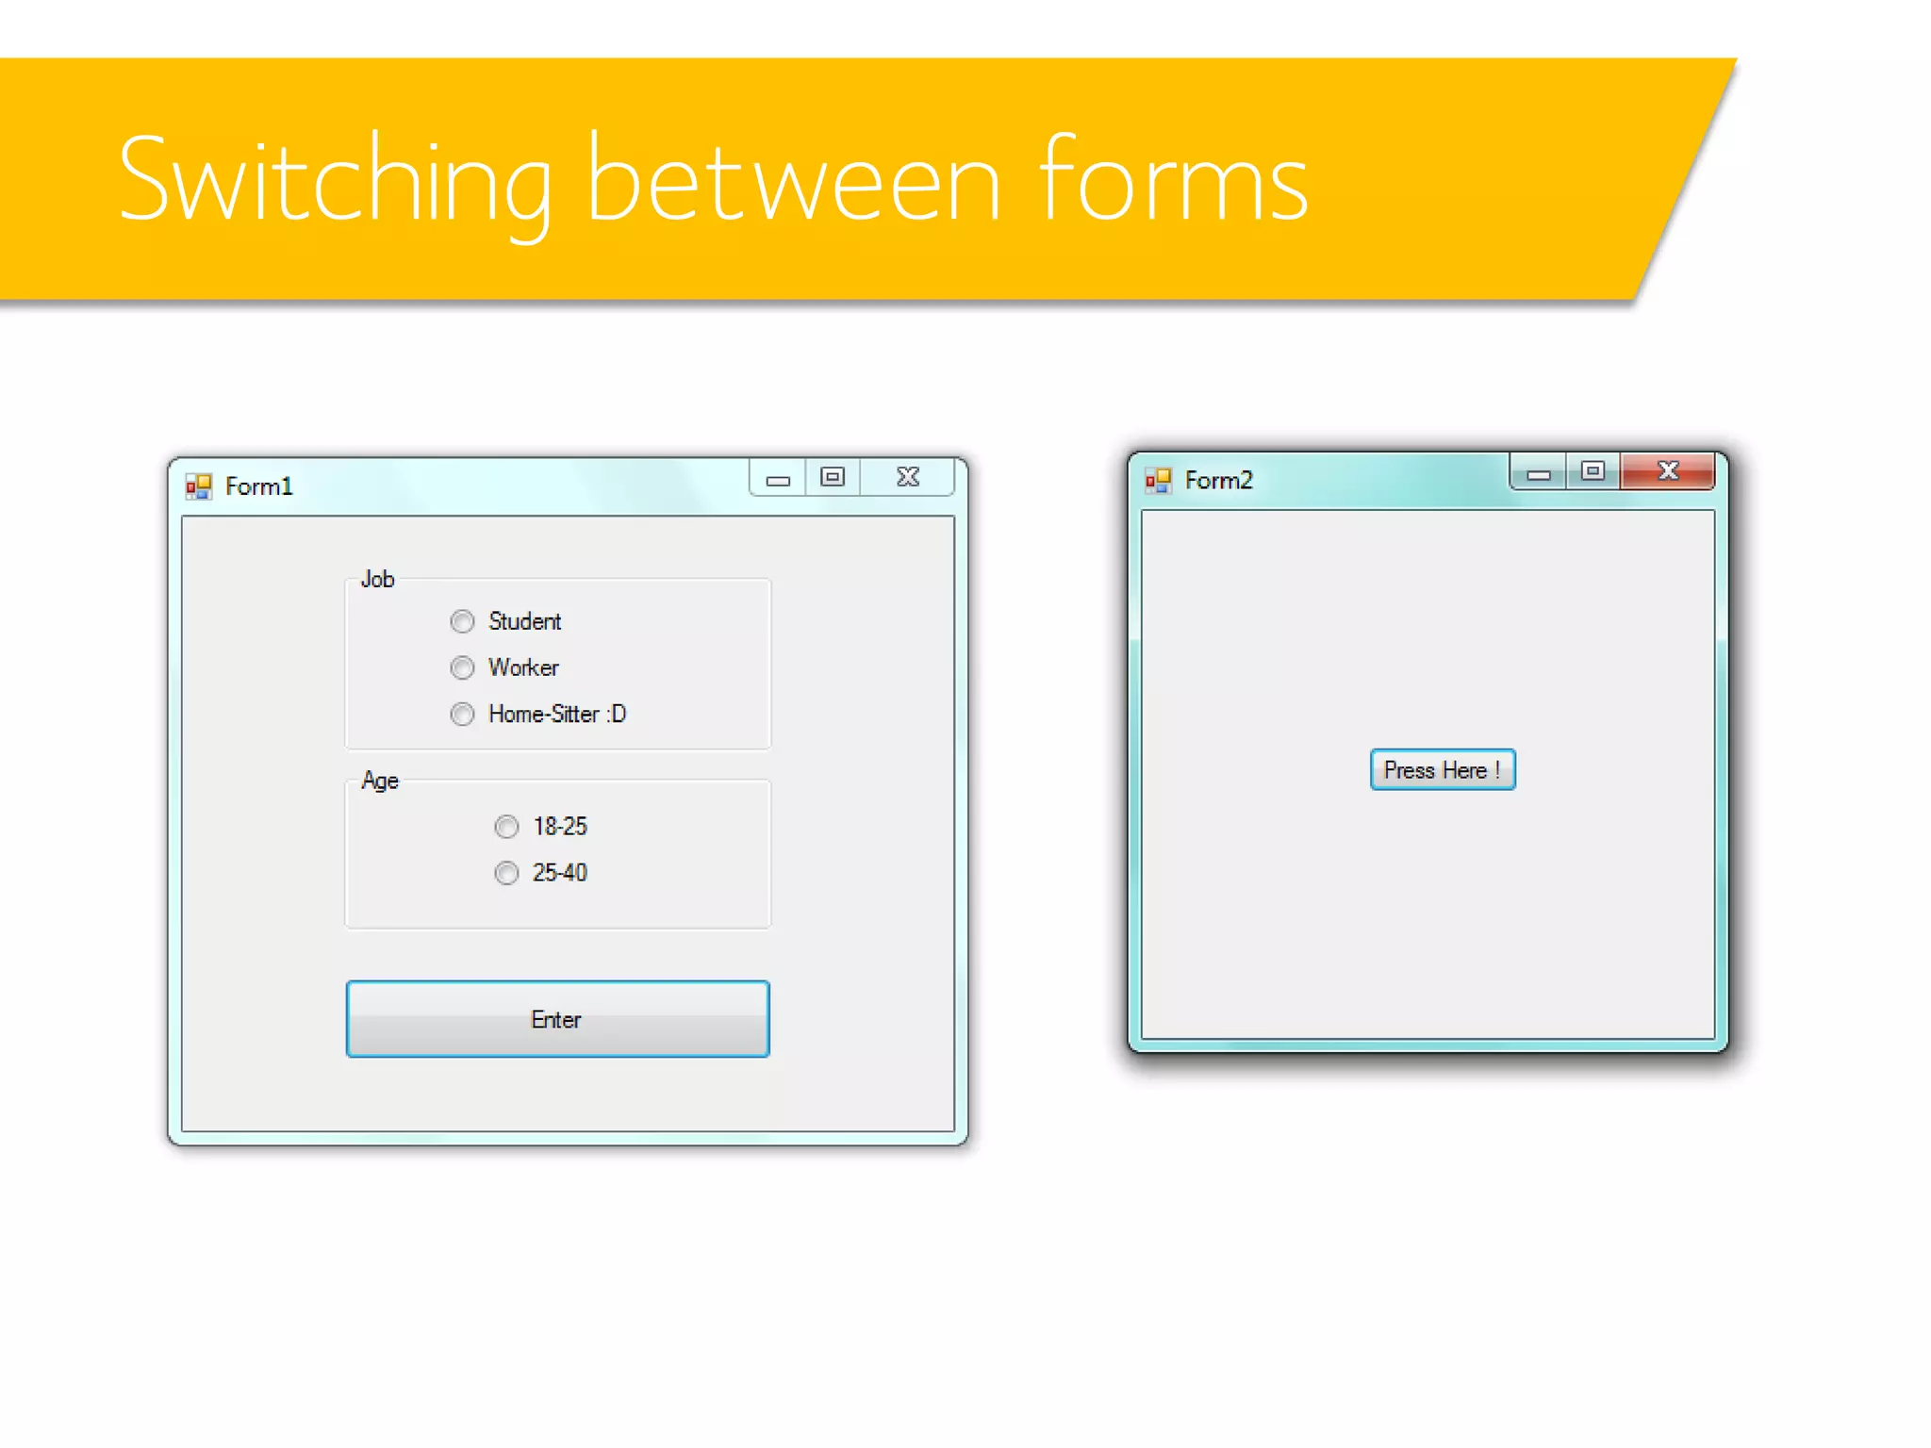The image size is (1931, 1448).
Task: Click the Press Here ! button
Action: (1442, 769)
